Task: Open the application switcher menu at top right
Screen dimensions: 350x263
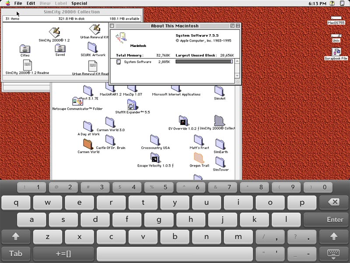Action: tap(344, 4)
